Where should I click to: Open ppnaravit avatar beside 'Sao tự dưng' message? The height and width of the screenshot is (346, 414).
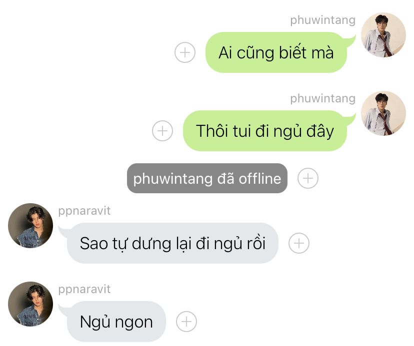coord(30,226)
